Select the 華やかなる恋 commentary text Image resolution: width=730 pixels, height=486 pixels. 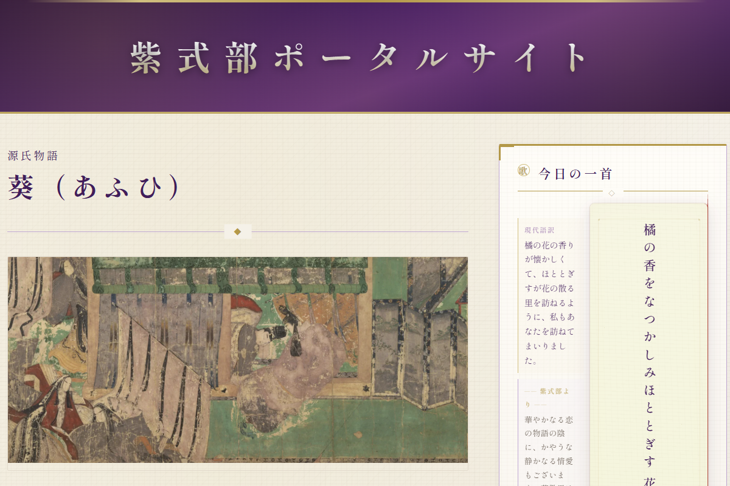[549, 450]
